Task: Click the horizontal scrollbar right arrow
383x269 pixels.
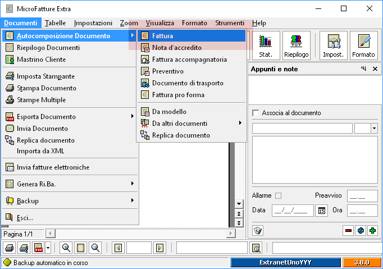Action: (231, 234)
